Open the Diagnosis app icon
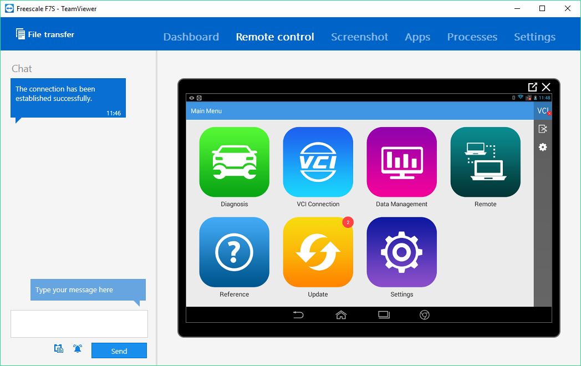This screenshot has width=581, height=366. [x=234, y=162]
